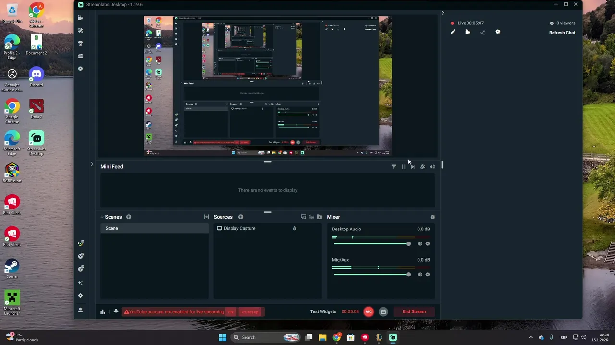Toggle audio-sources icon in the Sources header

[311, 217]
